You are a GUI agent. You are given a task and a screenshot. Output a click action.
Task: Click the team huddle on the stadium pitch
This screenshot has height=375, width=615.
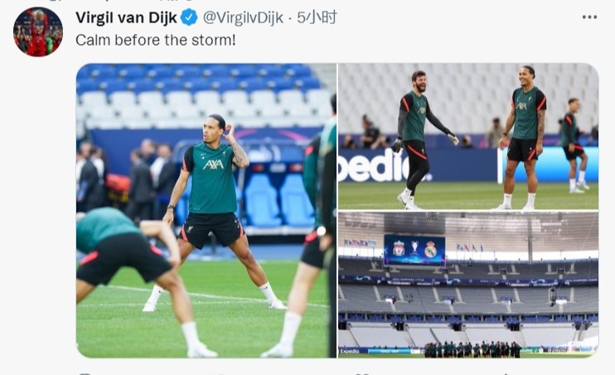472,349
